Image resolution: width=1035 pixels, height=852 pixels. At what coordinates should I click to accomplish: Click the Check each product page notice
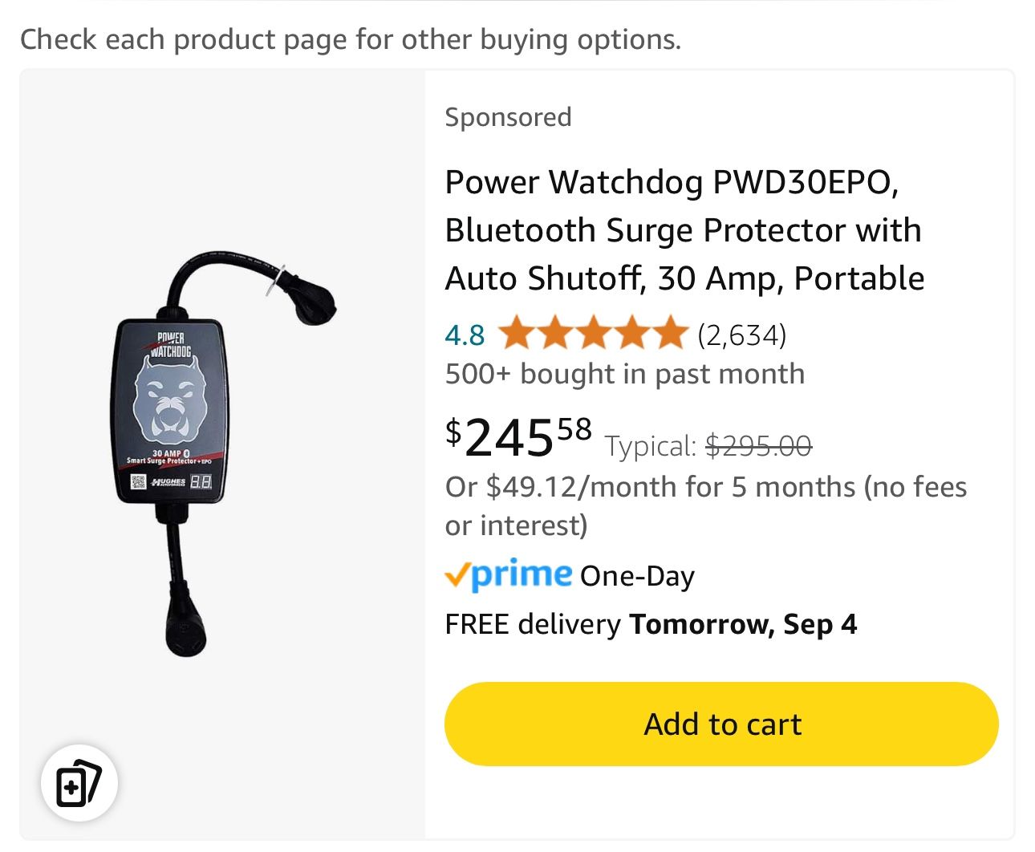click(350, 39)
